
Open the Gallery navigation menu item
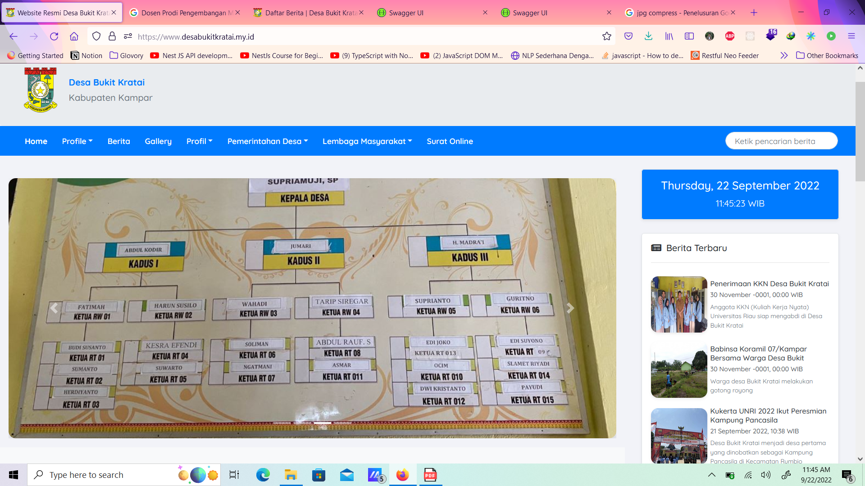tap(158, 141)
